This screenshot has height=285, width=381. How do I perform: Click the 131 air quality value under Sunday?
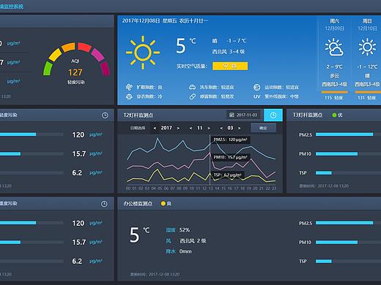pos(361,98)
